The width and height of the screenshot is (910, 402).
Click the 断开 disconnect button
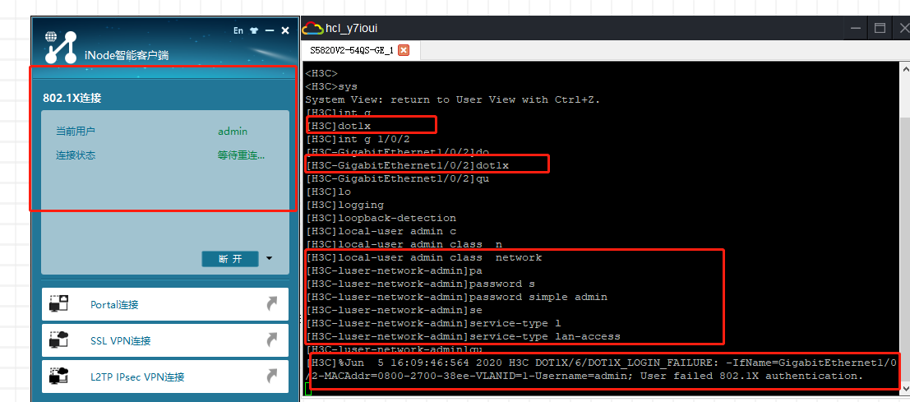pyautogui.click(x=230, y=259)
